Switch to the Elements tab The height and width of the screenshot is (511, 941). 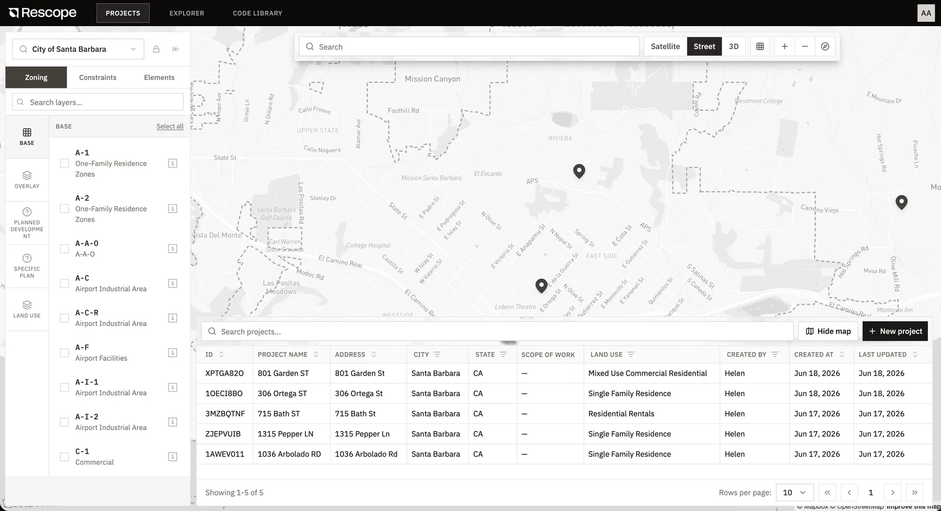pos(159,77)
